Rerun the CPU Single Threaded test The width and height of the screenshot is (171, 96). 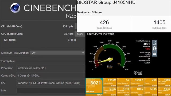coord(168,86)
